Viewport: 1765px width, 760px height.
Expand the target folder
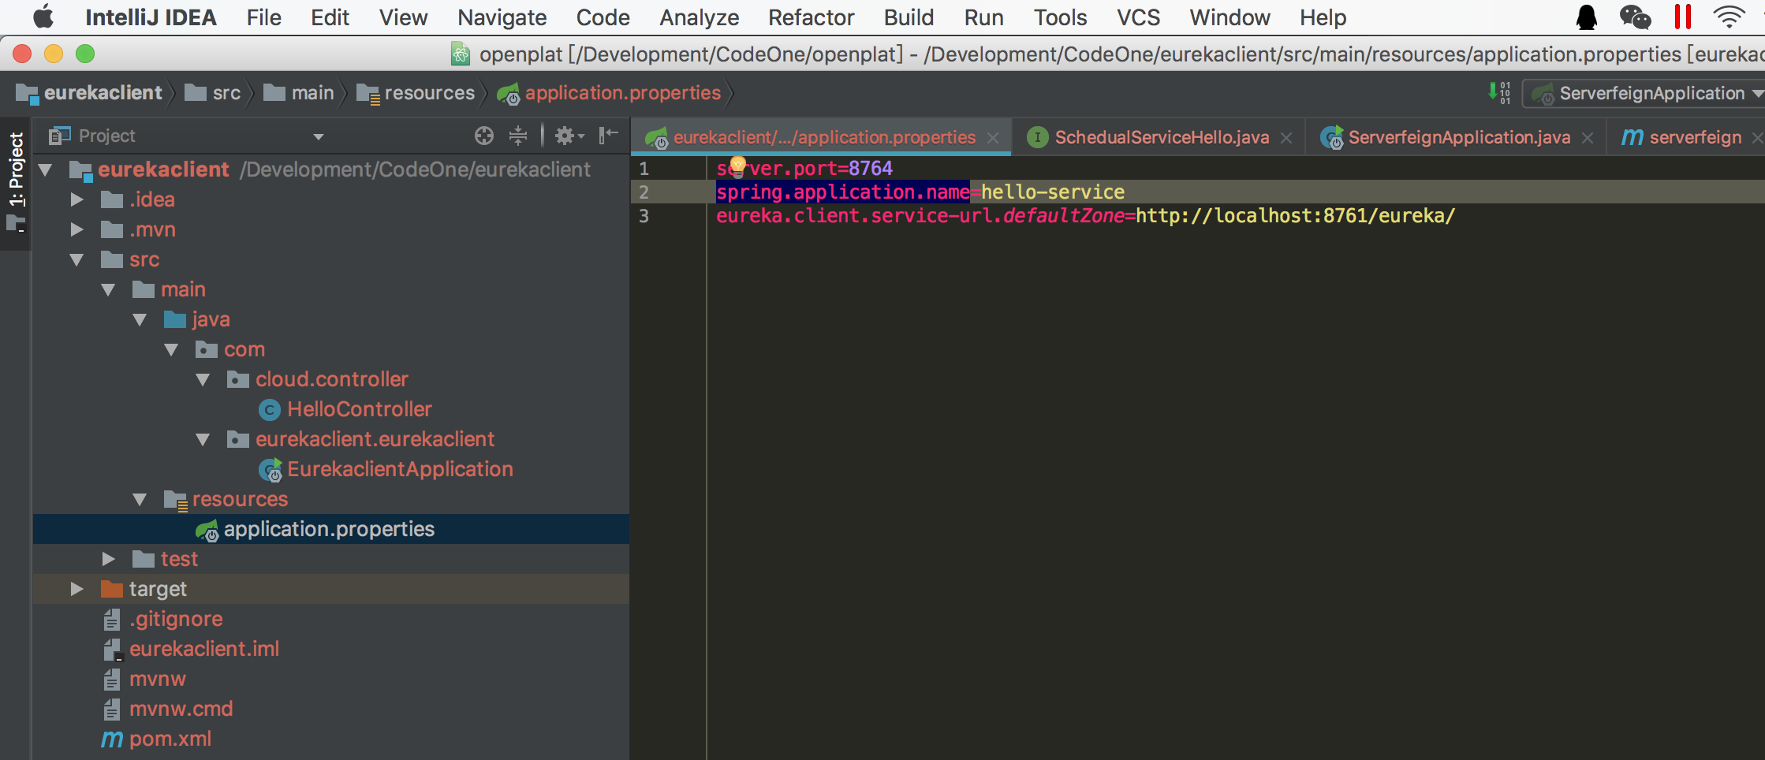coord(76,589)
